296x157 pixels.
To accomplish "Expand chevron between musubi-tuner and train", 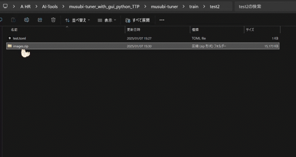I will (x=183, y=6).
